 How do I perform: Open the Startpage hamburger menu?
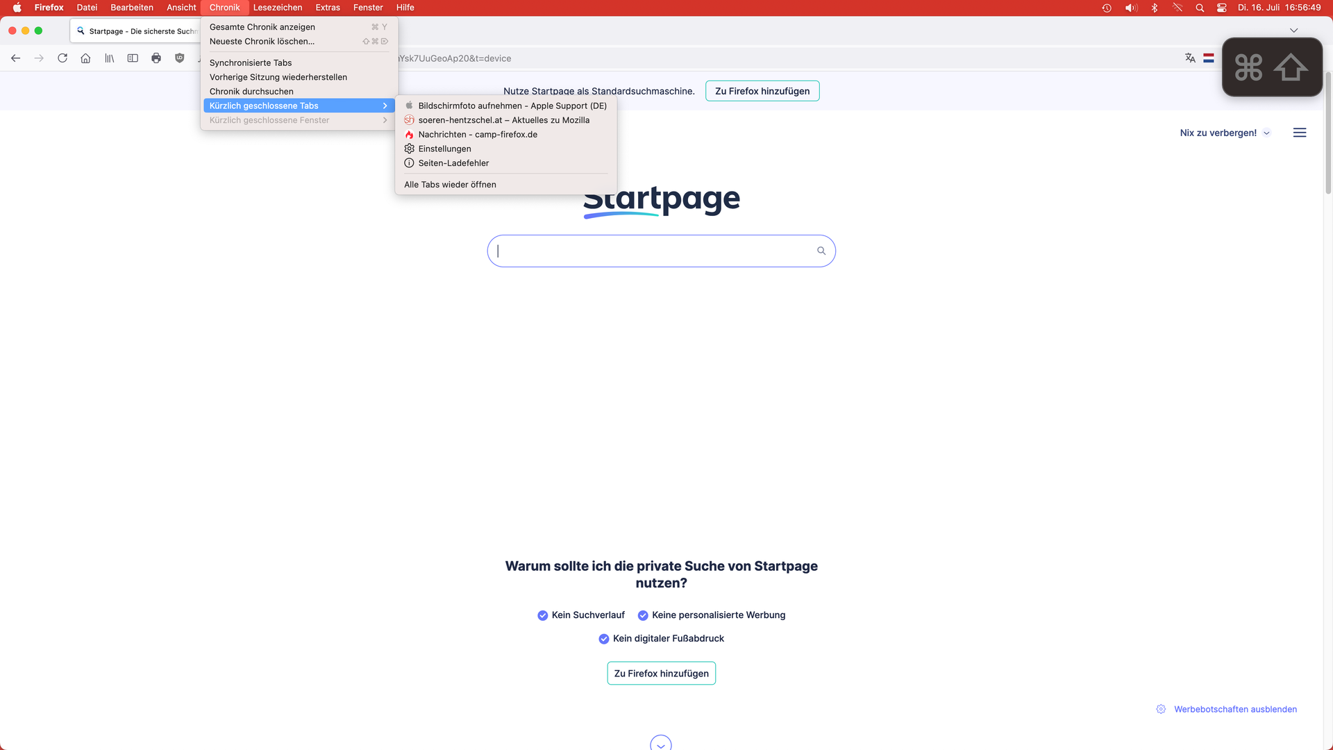1300,133
